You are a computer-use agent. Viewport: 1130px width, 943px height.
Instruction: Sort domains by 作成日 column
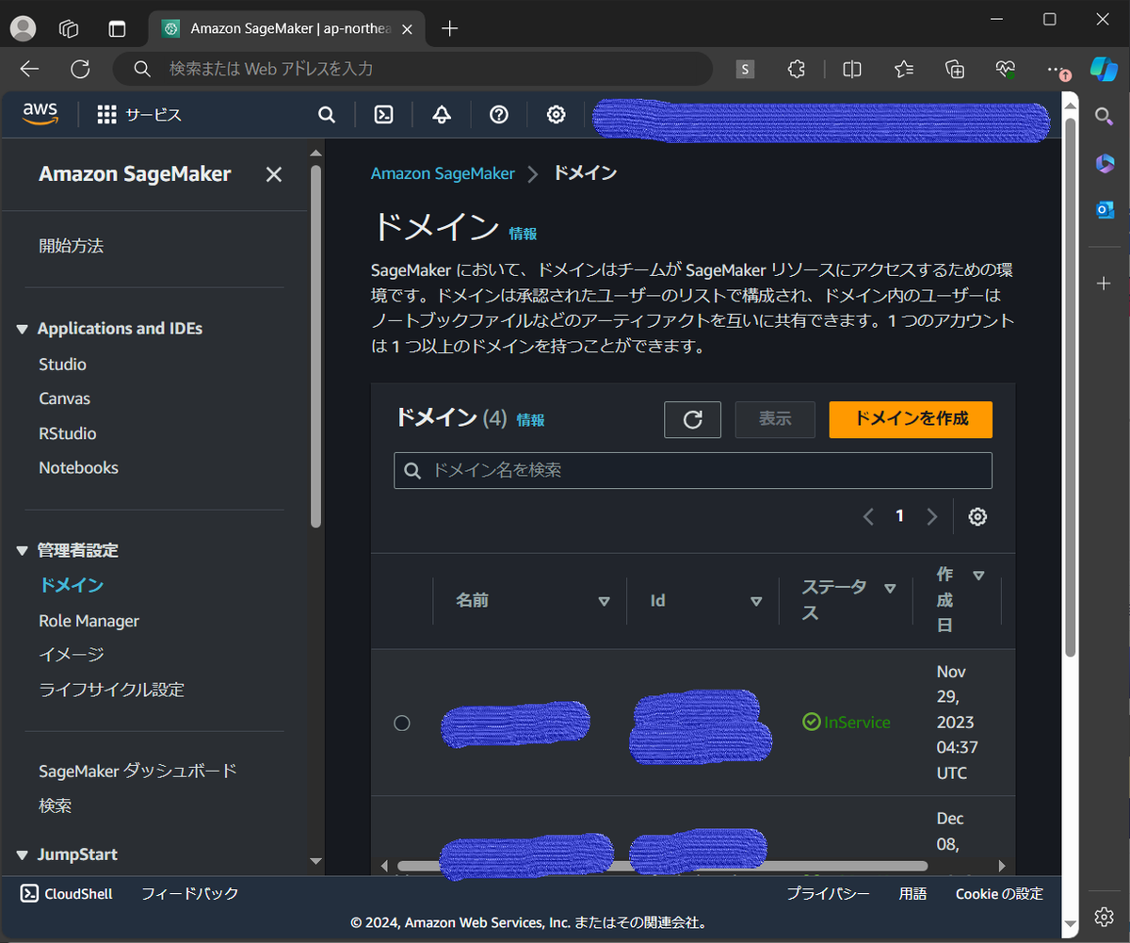[978, 575]
